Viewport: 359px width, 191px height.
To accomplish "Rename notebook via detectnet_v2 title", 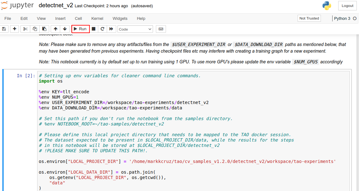I will [56, 5].
